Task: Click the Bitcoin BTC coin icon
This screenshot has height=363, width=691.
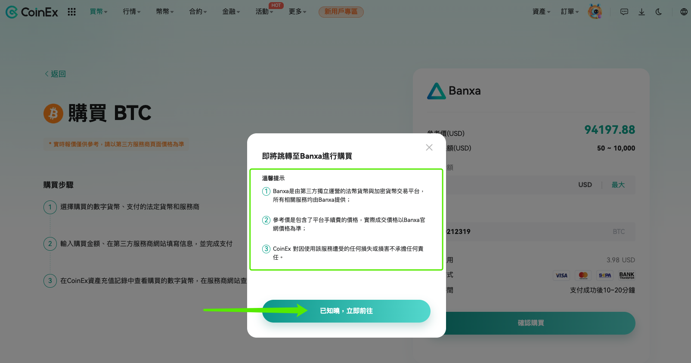Action: click(x=53, y=114)
